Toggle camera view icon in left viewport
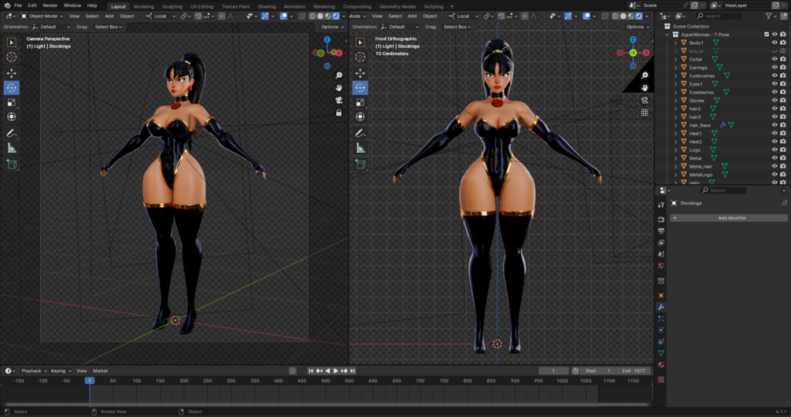Viewport: 791px width, 417px height. 339,101
